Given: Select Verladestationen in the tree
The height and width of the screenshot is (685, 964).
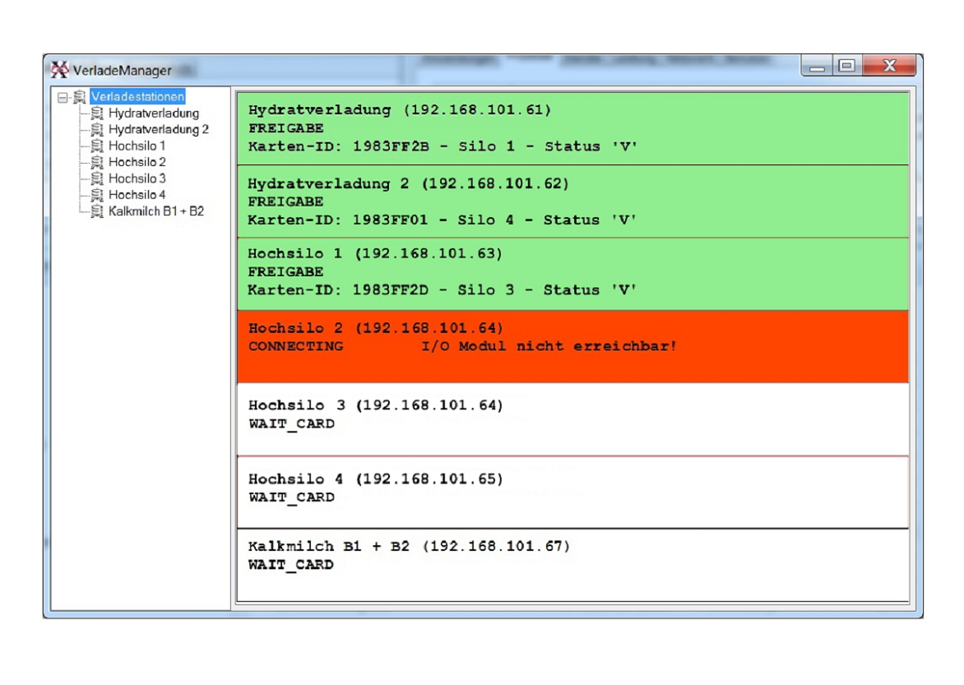Looking at the screenshot, I should pyautogui.click(x=137, y=97).
